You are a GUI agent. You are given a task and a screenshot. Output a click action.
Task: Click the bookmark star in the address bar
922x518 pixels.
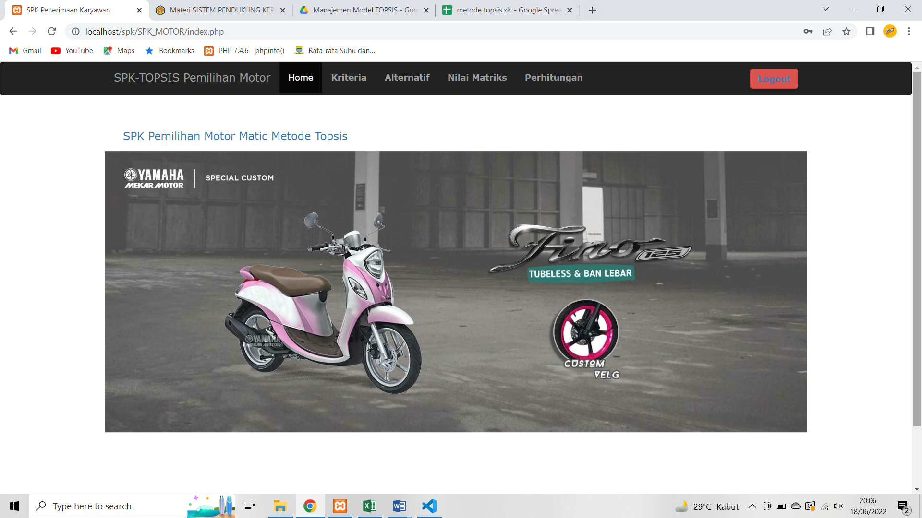tap(847, 31)
